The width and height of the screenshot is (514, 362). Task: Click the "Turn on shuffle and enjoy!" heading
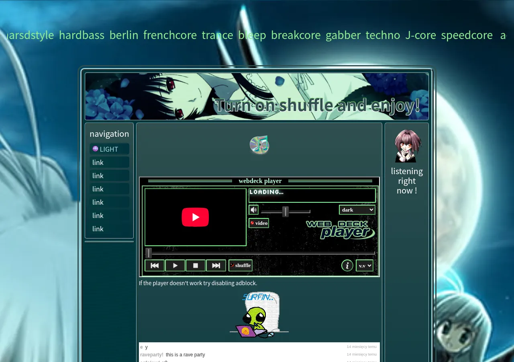coord(318,105)
